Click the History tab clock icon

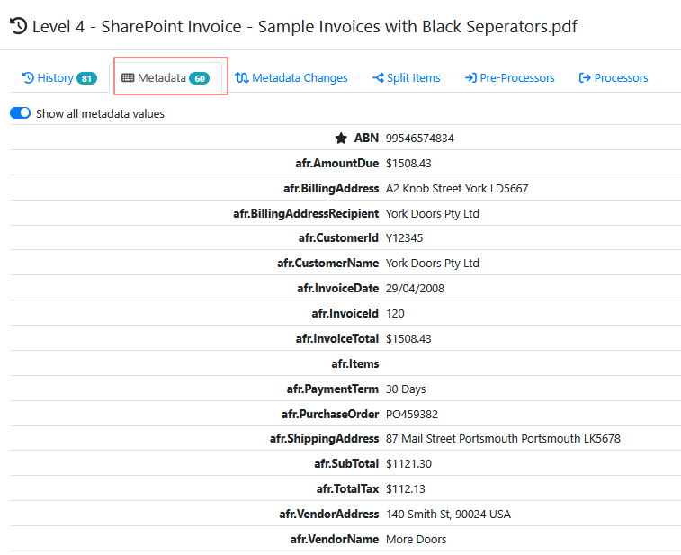[x=28, y=78]
